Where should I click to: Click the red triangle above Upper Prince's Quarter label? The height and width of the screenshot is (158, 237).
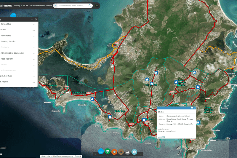tap(206, 101)
